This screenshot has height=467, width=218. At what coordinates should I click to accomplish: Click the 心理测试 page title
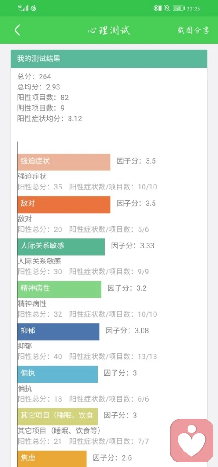click(109, 31)
